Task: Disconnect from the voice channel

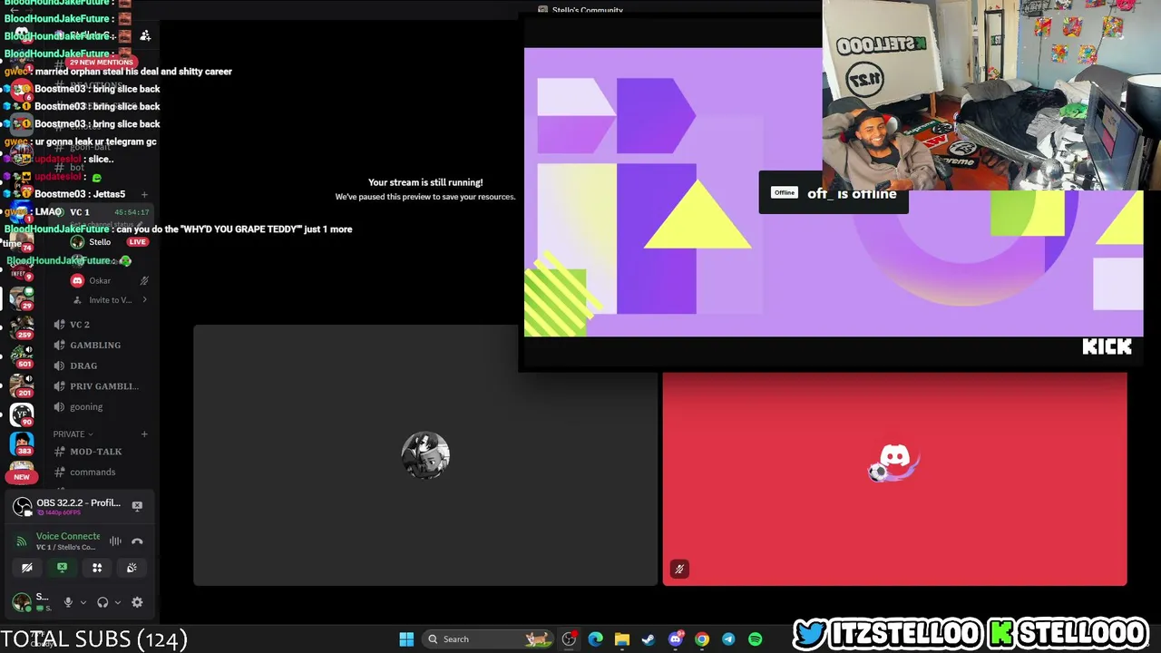Action: (x=137, y=541)
